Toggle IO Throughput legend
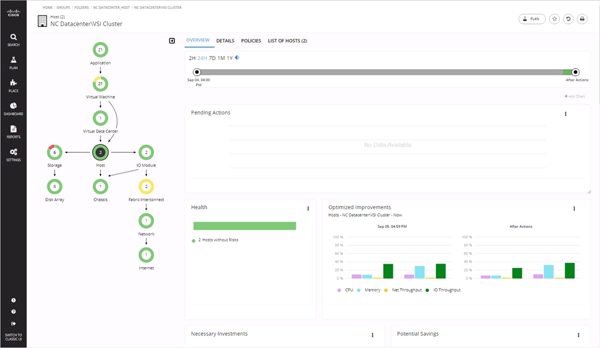Image resolution: width=600 pixels, height=348 pixels. point(443,290)
